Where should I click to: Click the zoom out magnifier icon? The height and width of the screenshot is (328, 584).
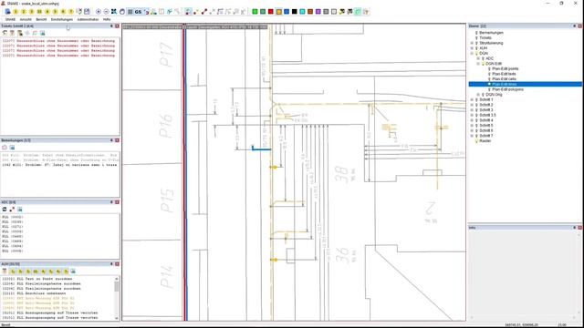point(106,12)
